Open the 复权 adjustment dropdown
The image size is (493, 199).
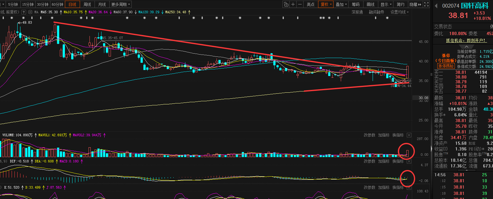point(326,4)
